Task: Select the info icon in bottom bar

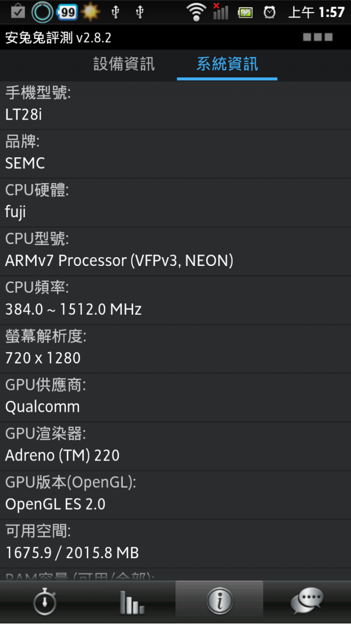Action: (x=219, y=602)
